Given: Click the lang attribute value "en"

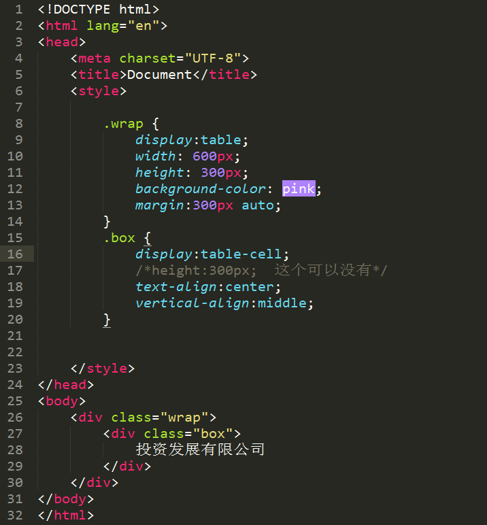Looking at the screenshot, I should (x=144, y=26).
